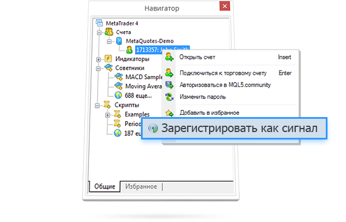346x222 pixels.
Task: Click the Скрипты scroll icon
Action: pyautogui.click(x=107, y=105)
